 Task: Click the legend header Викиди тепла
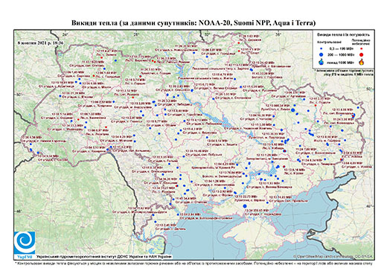click(x=344, y=34)
